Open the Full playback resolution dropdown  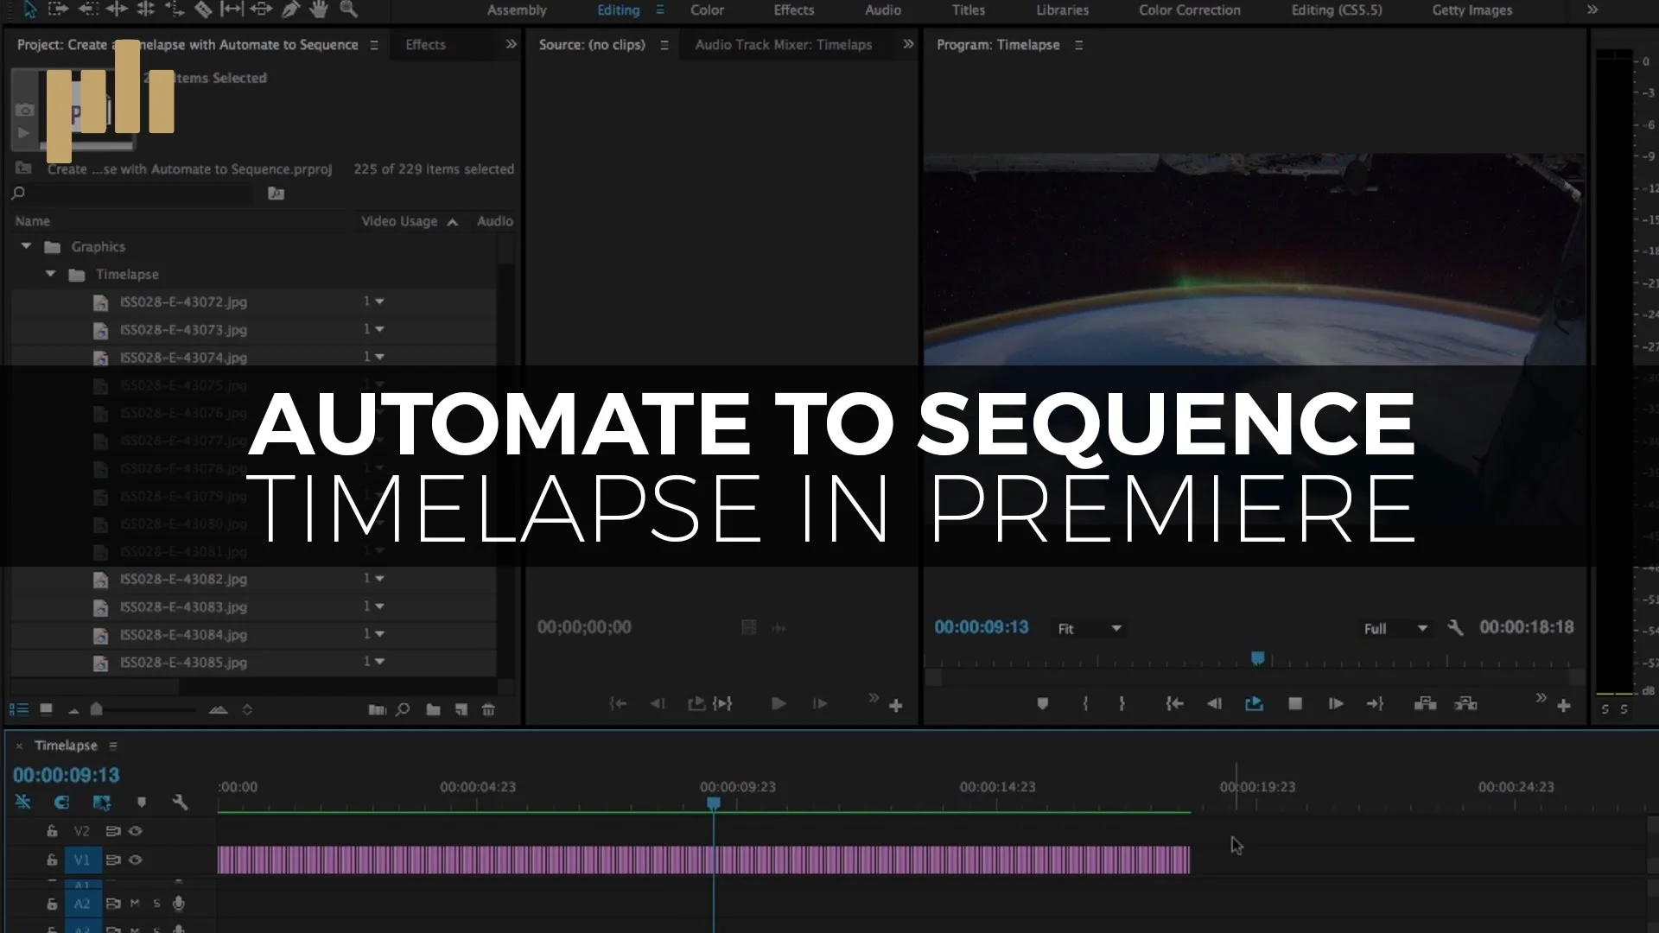point(1395,629)
